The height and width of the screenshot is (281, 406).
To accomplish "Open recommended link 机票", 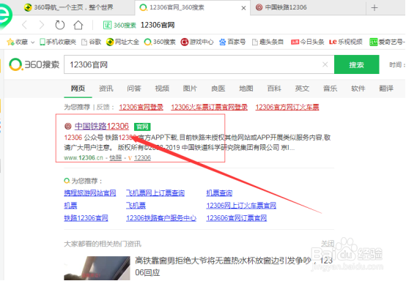I will click(x=70, y=206).
